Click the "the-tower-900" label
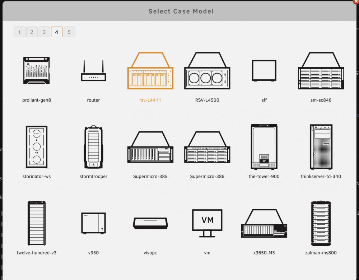This screenshot has width=359, height=280. (264, 176)
